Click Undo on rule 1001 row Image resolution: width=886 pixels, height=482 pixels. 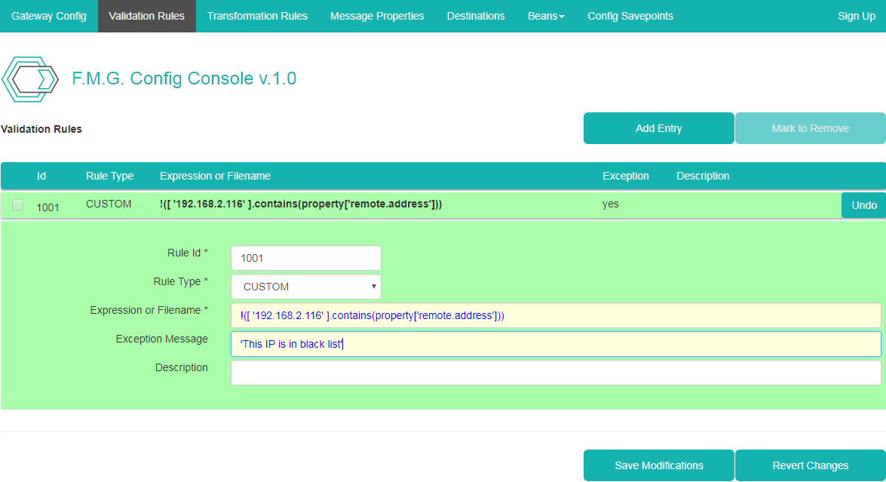pyautogui.click(x=863, y=205)
